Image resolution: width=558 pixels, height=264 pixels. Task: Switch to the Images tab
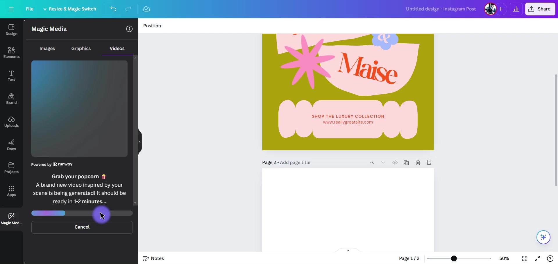click(47, 49)
